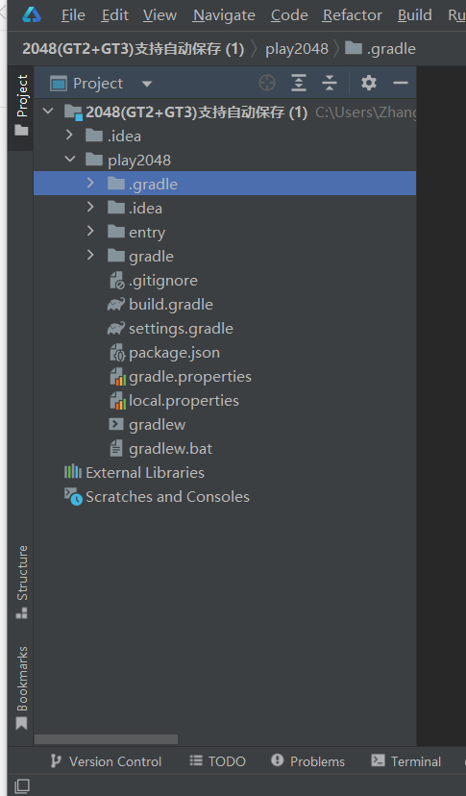
Task: Open the Refactor menu
Action: (352, 15)
